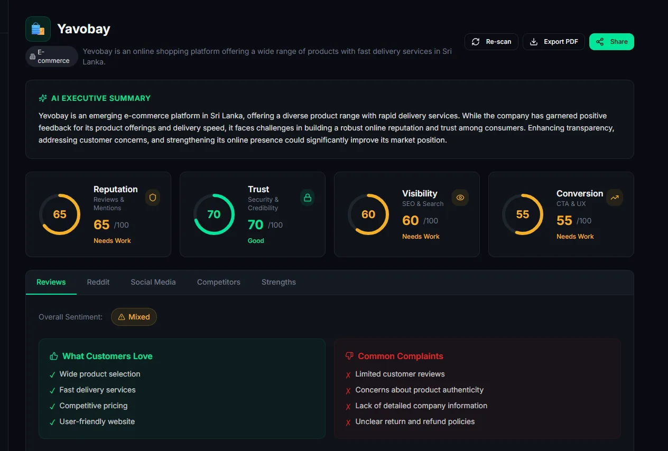
Task: Click the 'What Customers Love' heading
Action: tap(107, 356)
